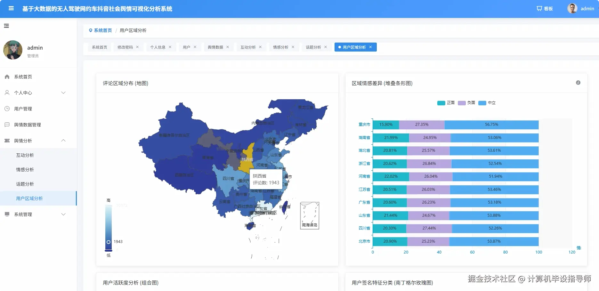This screenshot has width=599, height=291.
Task: Click clock icon beside 用户管理
Action: (7, 109)
